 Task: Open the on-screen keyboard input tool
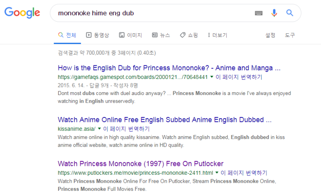pos(258,13)
